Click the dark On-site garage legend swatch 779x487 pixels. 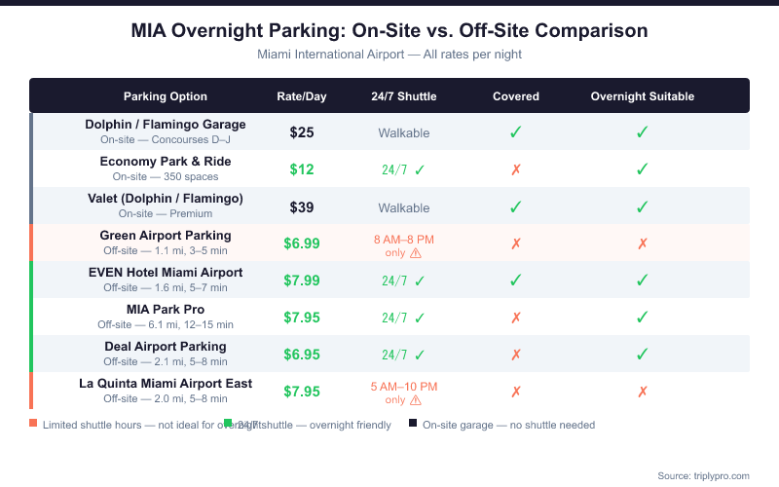[x=413, y=424]
